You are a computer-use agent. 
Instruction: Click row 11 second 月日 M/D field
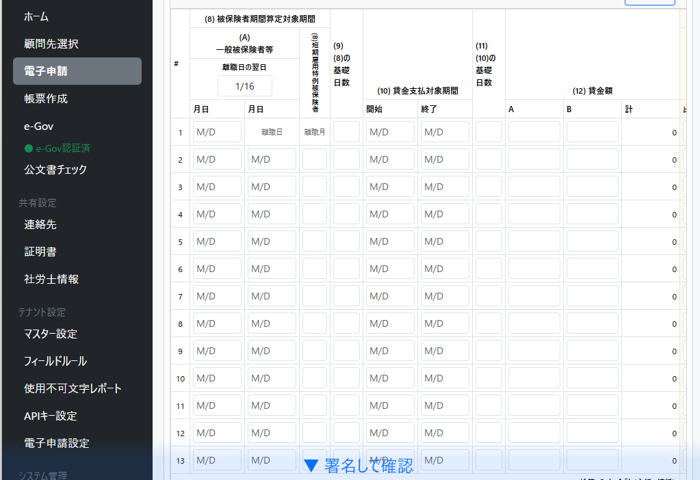coord(272,405)
